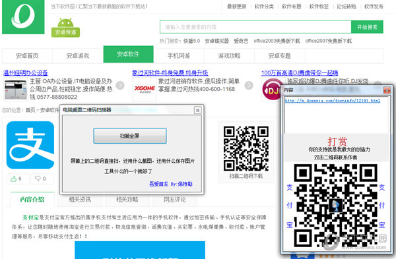Click the large Alipay donation QR code
The image size is (396, 259).
336,206
